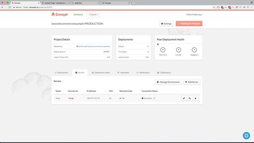The width and height of the screenshot is (254, 143).
Task: Refresh the connection status icon
Action: pyautogui.click(x=154, y=98)
